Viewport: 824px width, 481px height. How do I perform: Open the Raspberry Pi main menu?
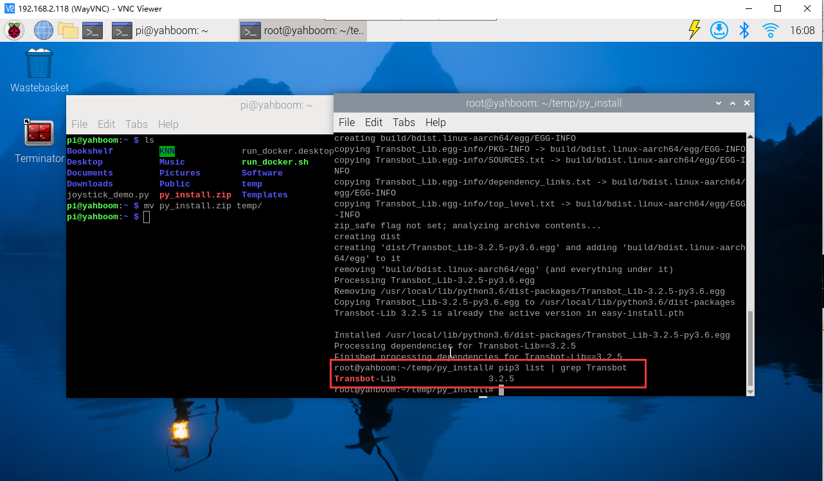point(14,30)
